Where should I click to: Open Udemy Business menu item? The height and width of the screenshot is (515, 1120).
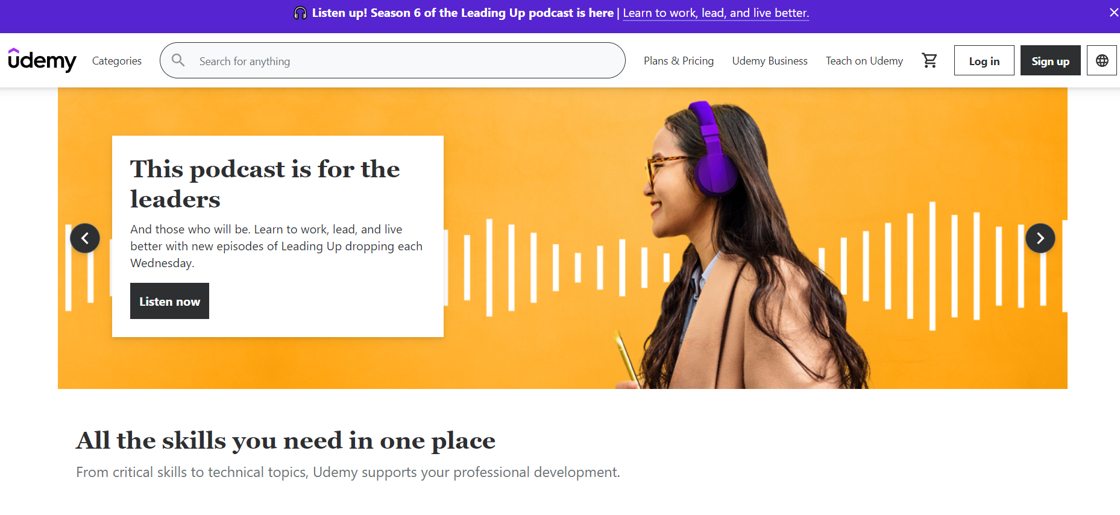(770, 61)
